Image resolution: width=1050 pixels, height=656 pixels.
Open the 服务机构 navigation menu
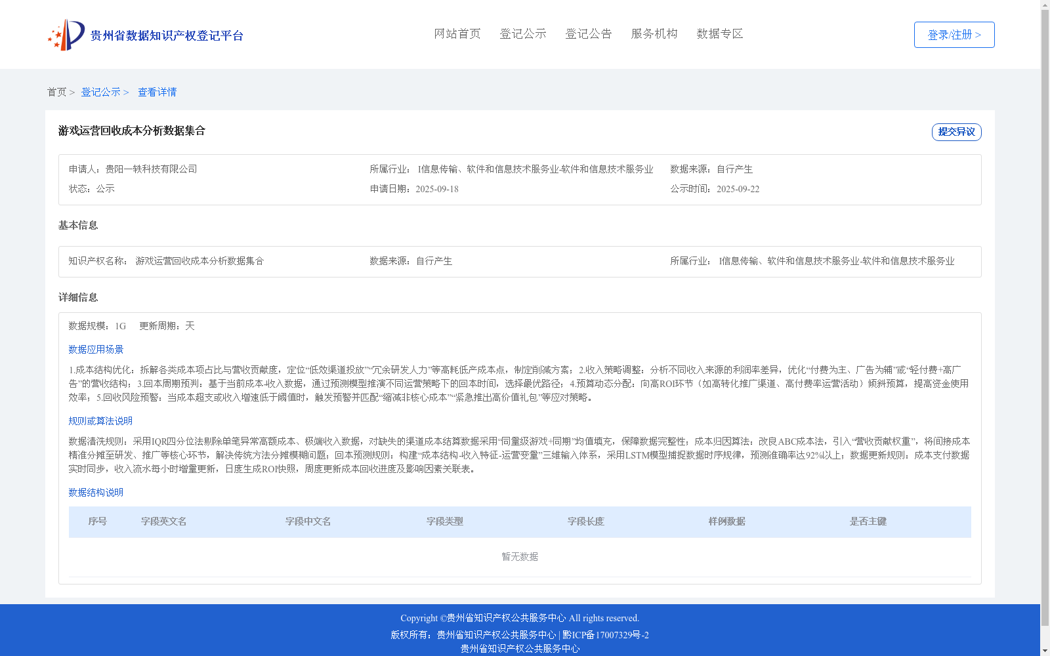point(654,33)
